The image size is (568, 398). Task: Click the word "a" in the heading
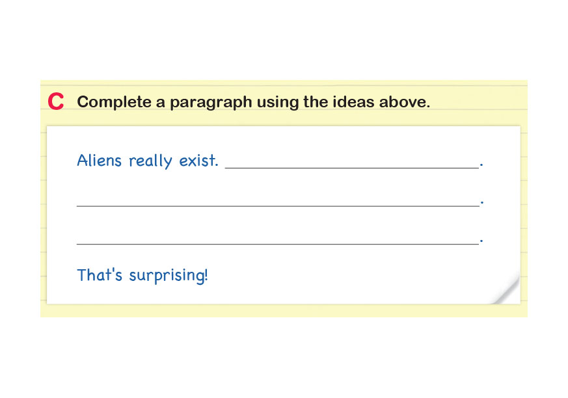click(157, 103)
